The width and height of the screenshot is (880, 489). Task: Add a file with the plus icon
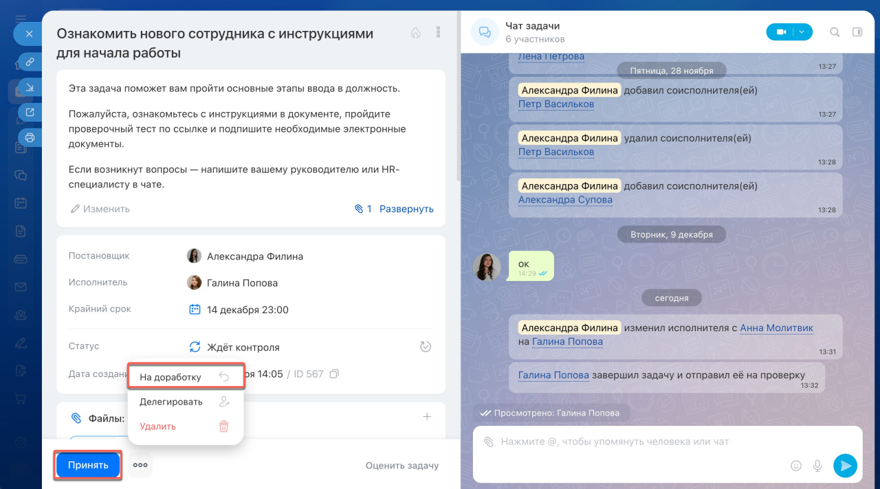(426, 417)
